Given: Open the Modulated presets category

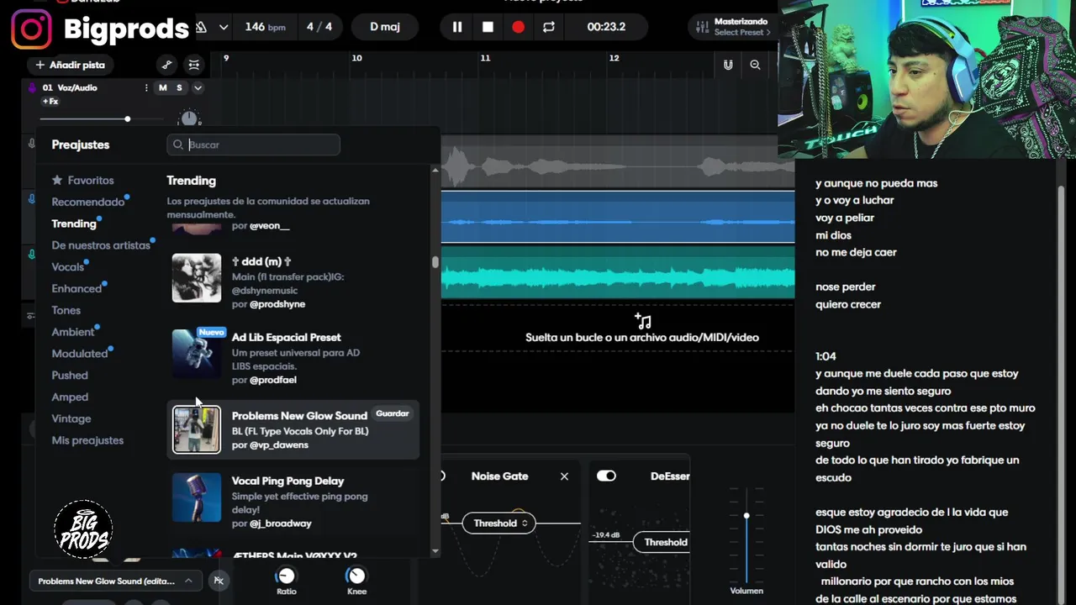Looking at the screenshot, I should point(80,354).
